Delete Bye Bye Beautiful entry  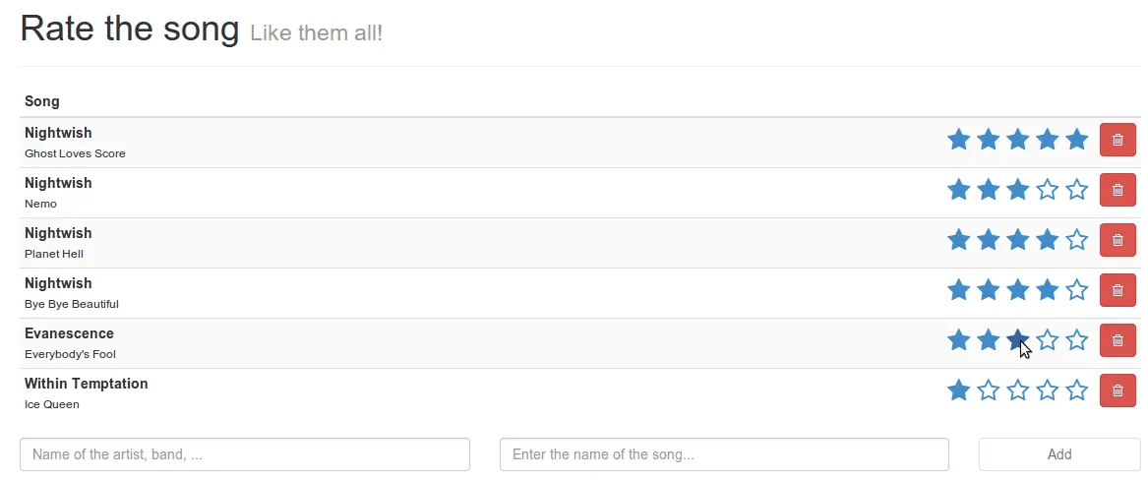coord(1118,290)
